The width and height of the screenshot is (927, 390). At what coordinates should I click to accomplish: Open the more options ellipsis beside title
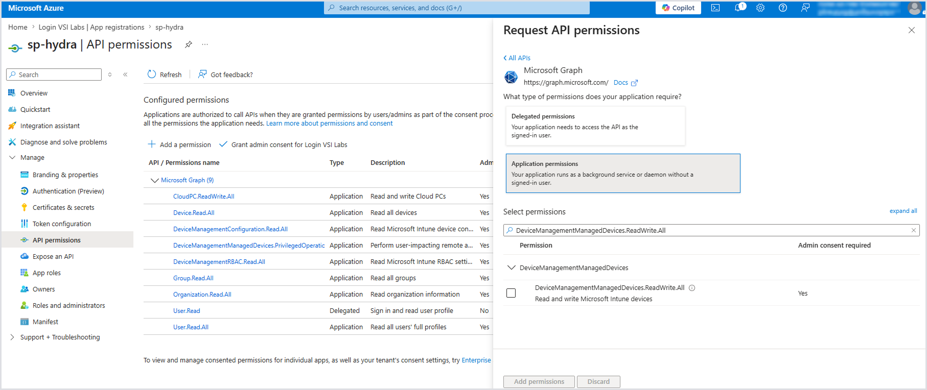205,44
